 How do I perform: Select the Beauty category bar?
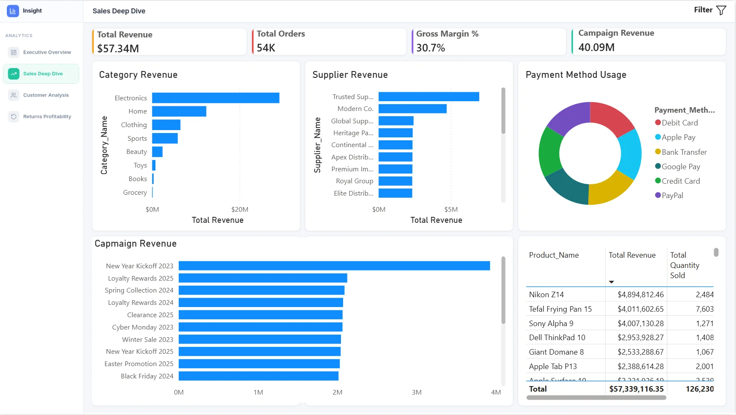(157, 152)
